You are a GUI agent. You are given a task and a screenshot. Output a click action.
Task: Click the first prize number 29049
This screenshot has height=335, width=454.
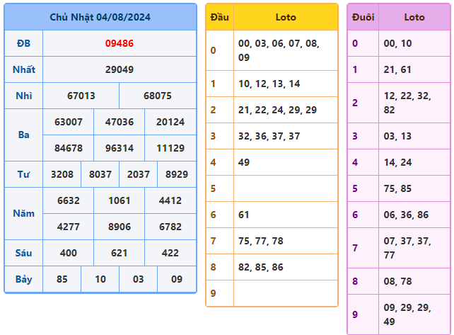tap(119, 69)
